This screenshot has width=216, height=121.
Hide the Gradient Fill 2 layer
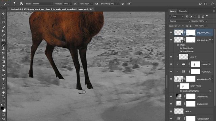click(x=171, y=96)
